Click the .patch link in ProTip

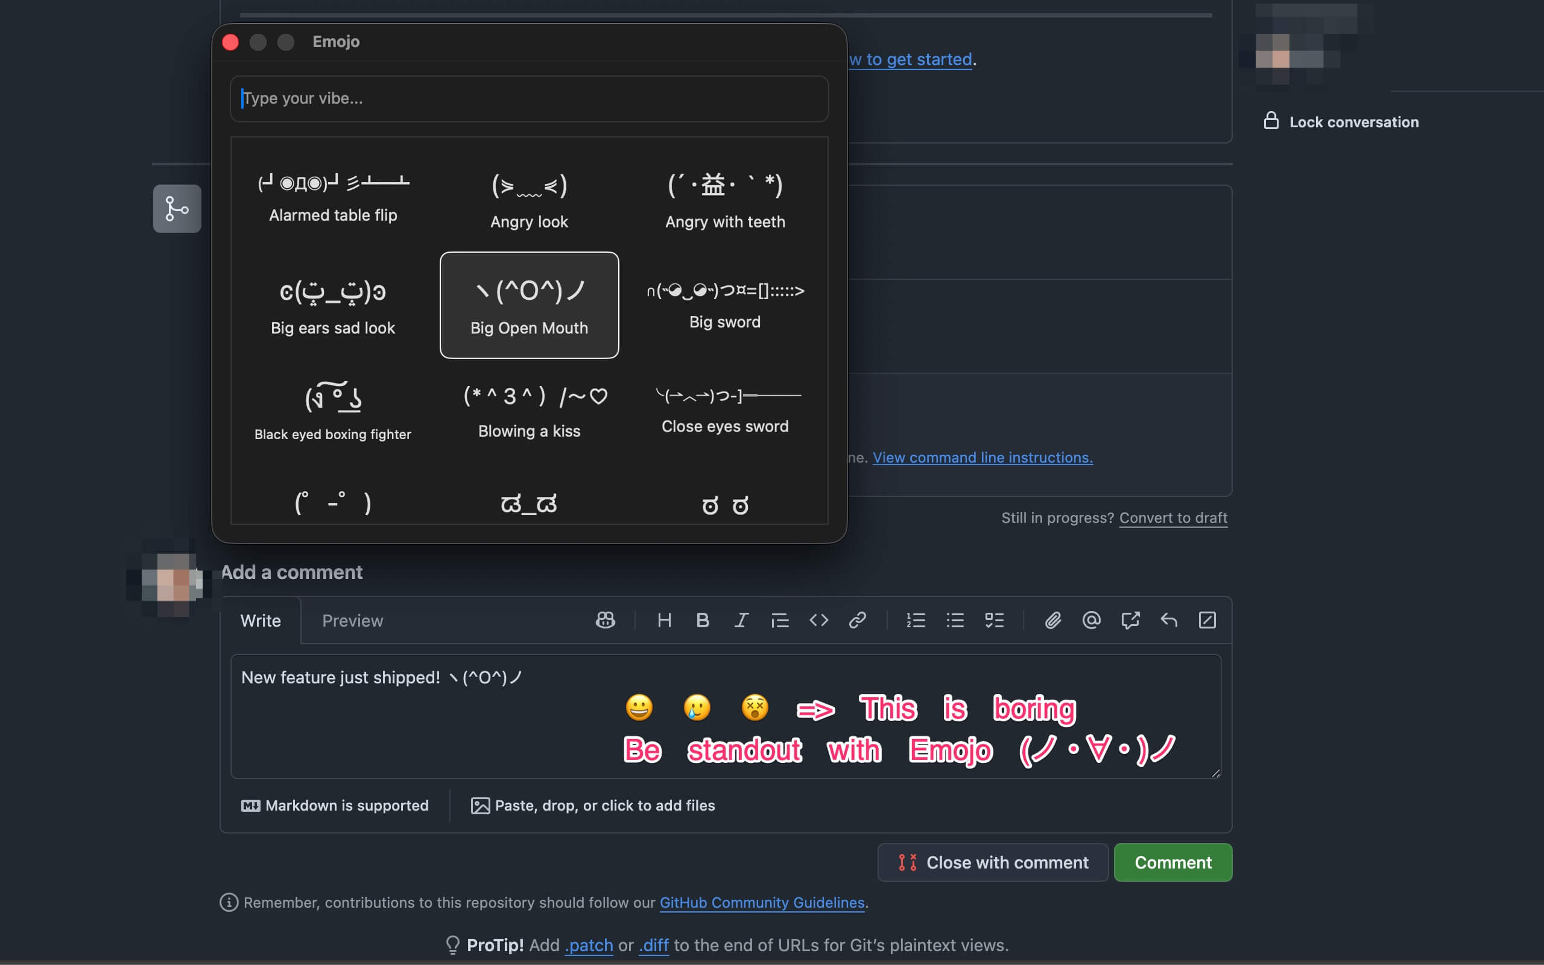(588, 944)
